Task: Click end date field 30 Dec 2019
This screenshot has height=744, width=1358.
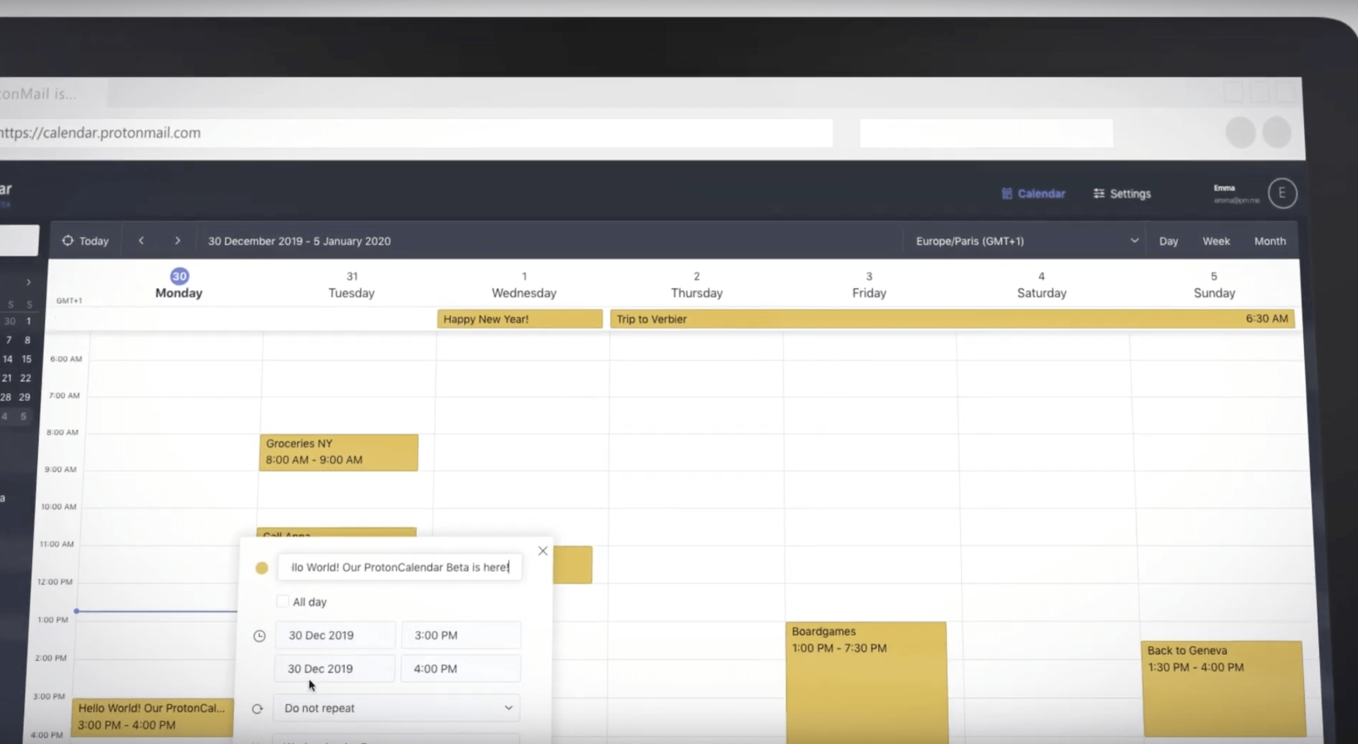Action: click(334, 669)
